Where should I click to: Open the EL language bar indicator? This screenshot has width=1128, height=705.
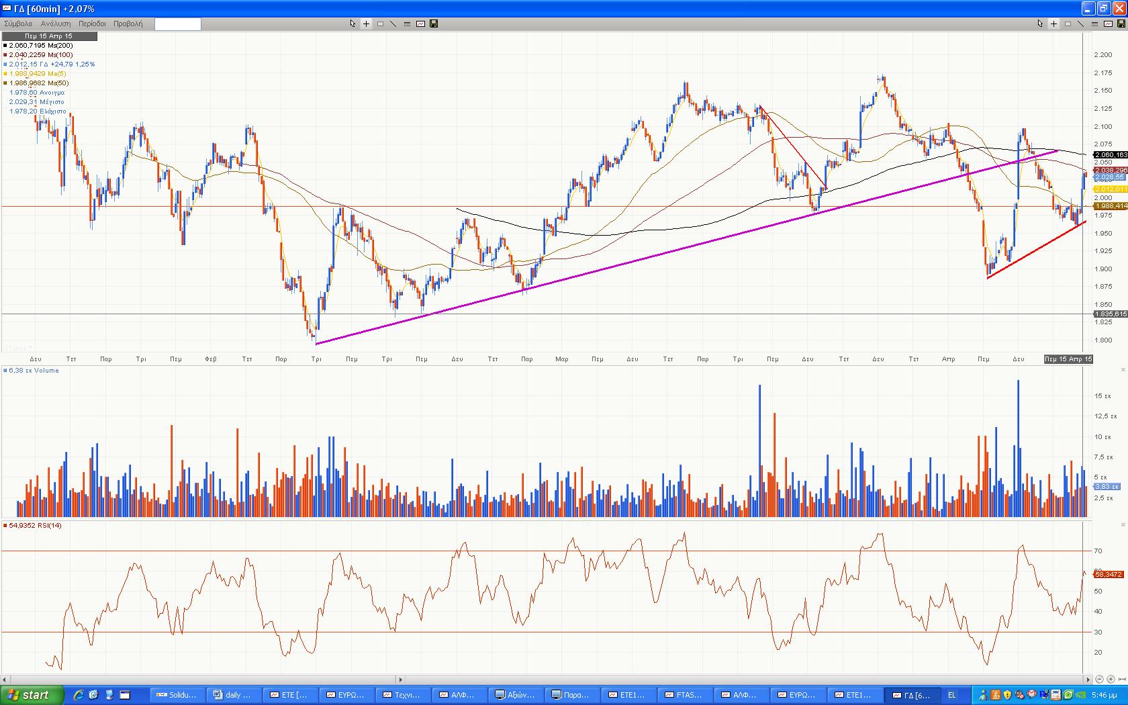pos(951,695)
